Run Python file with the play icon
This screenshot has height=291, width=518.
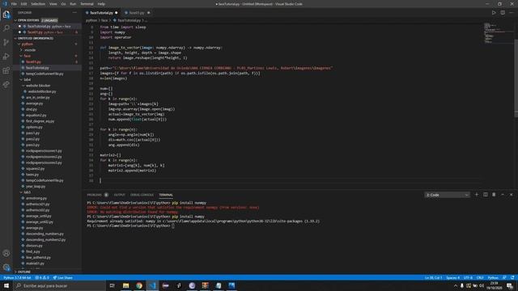[494, 13]
